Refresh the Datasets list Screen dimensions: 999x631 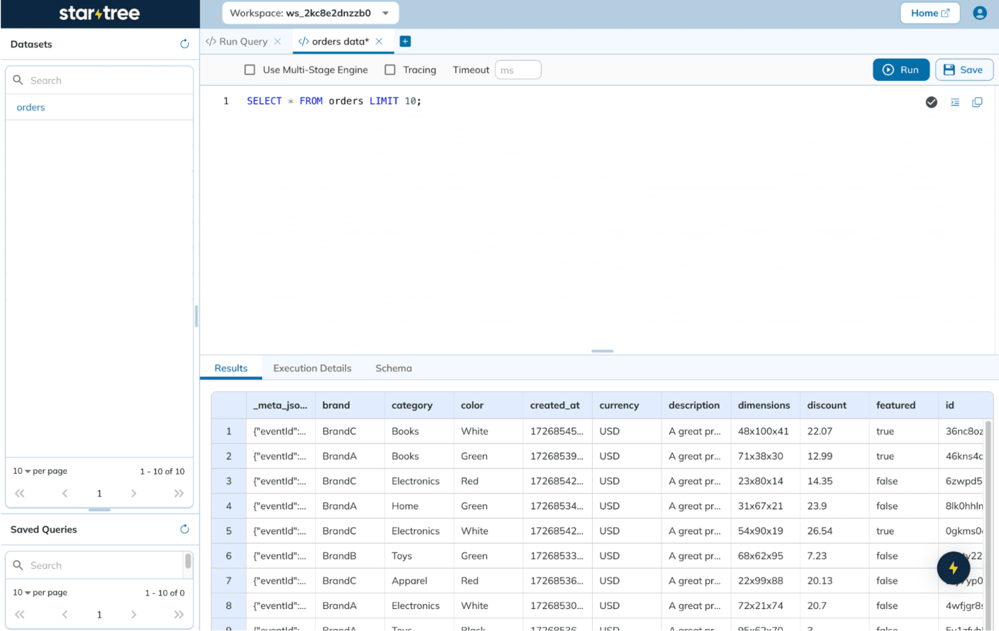coord(184,44)
